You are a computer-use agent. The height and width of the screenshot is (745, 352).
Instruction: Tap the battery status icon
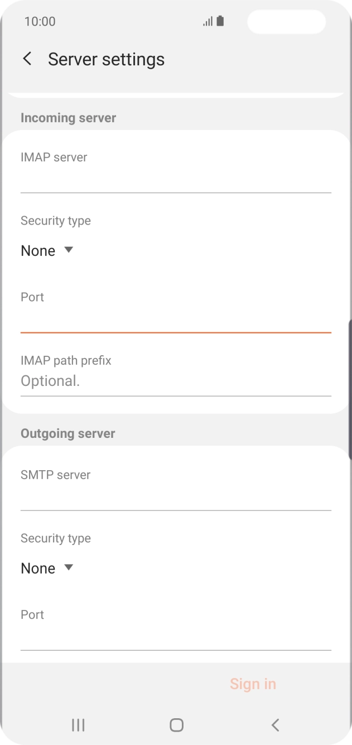[x=220, y=21]
